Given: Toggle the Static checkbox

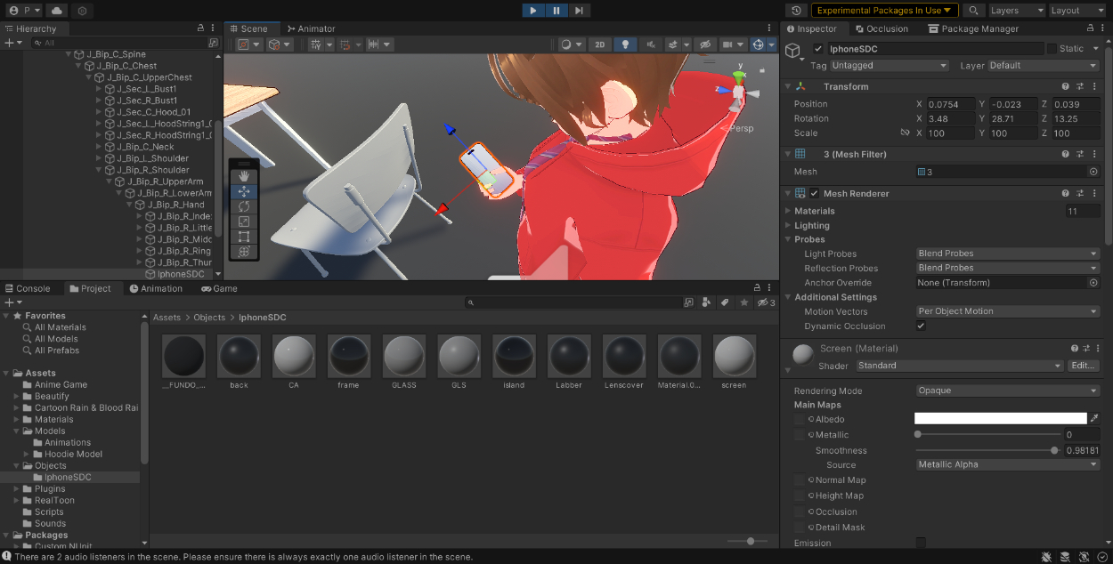Looking at the screenshot, I should [1052, 49].
